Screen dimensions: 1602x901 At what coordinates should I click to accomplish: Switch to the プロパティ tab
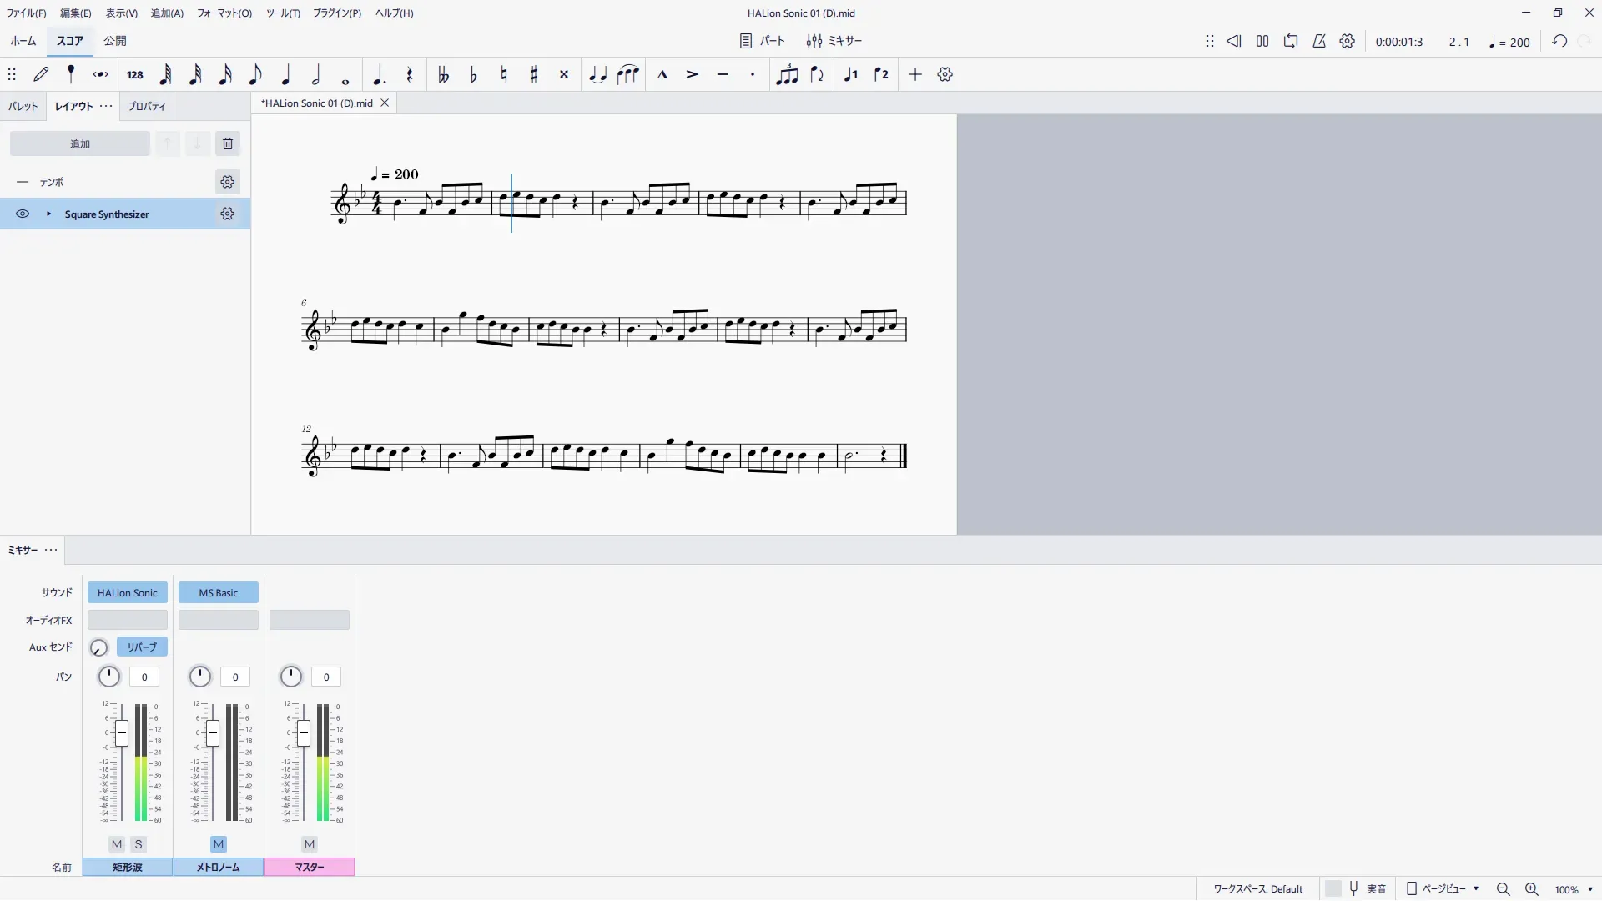[x=147, y=107]
